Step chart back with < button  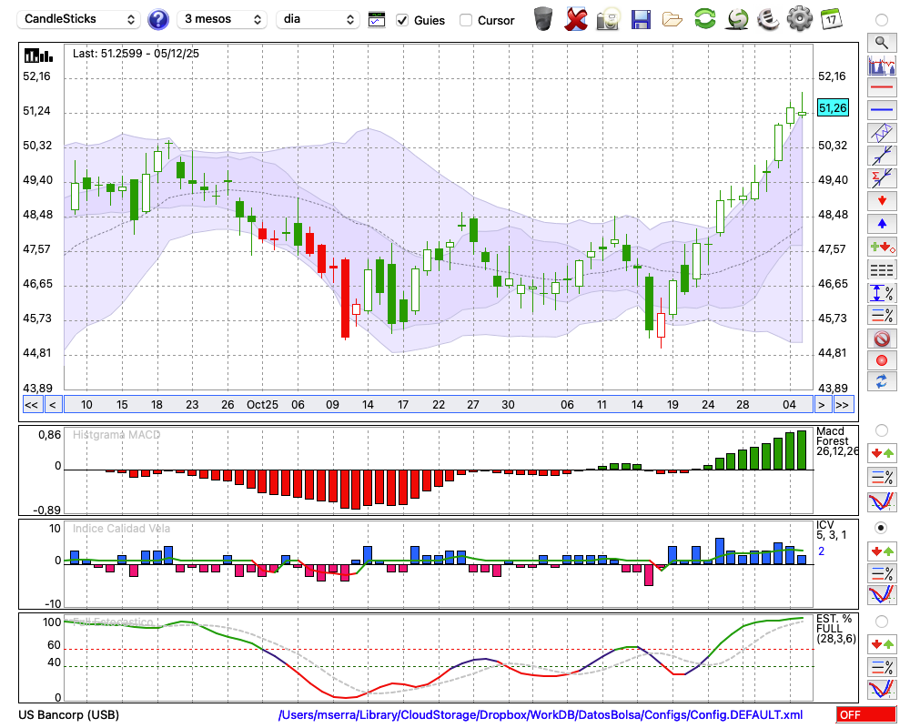pos(53,405)
